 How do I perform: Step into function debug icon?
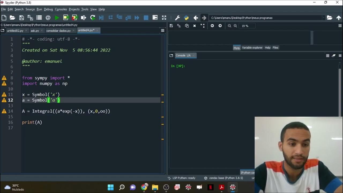pos(119,18)
